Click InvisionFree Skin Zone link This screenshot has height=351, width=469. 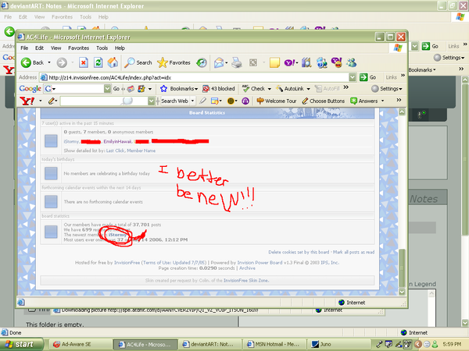tap(246, 281)
